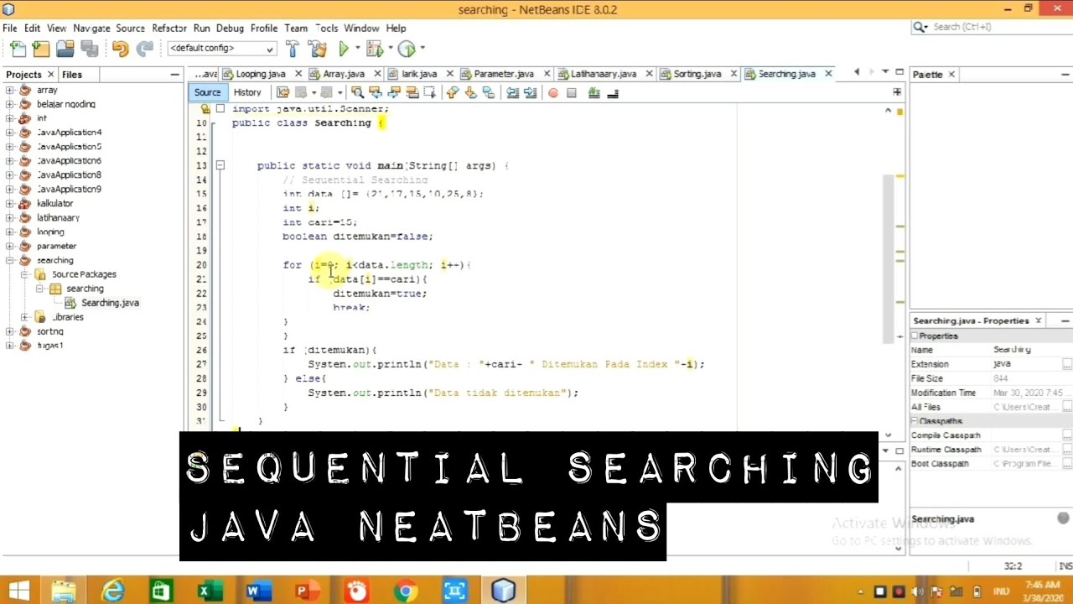Click the Profile Project icon

407,49
